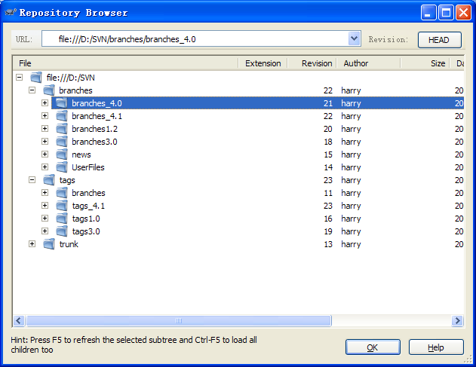Open Help from the dialog
This screenshot has height=367, width=476.
436,347
